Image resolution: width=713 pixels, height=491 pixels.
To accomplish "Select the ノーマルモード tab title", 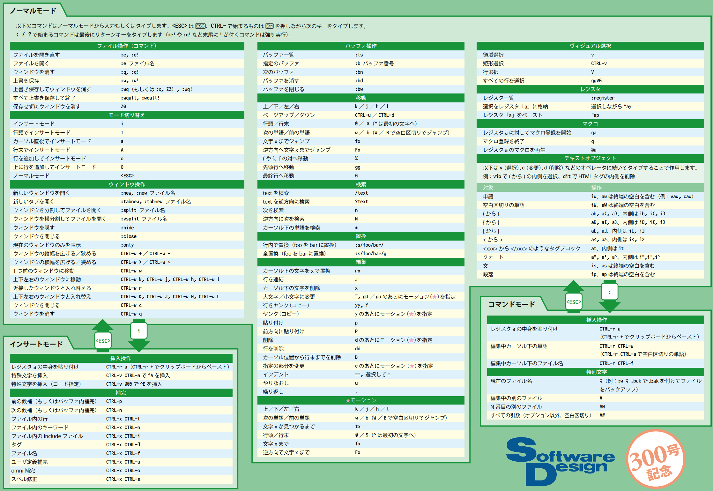I will [33, 11].
